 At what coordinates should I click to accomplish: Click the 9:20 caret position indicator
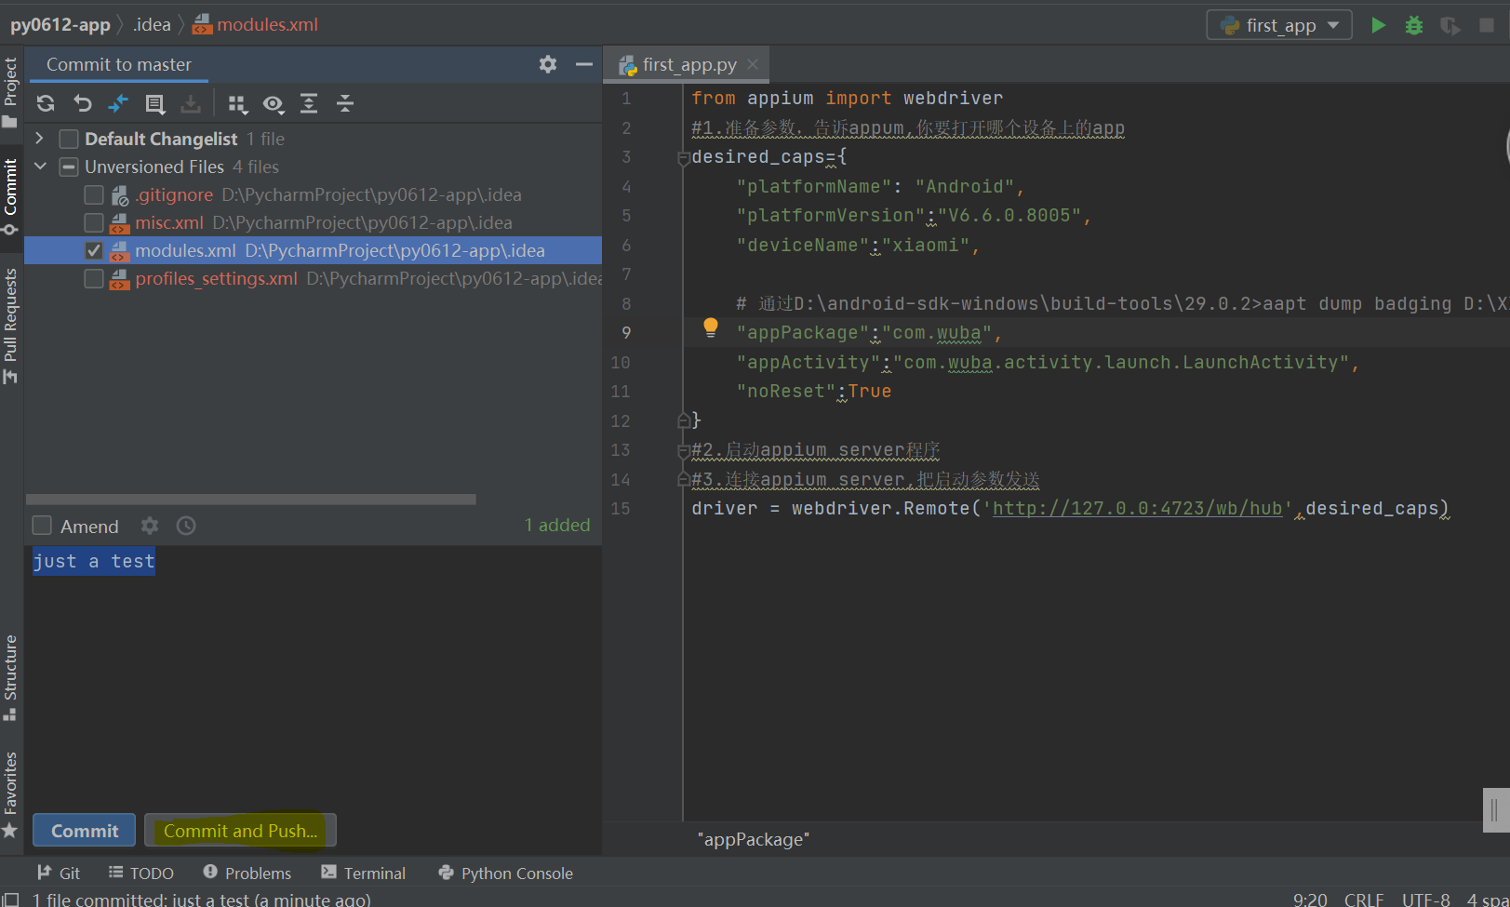tap(1310, 899)
